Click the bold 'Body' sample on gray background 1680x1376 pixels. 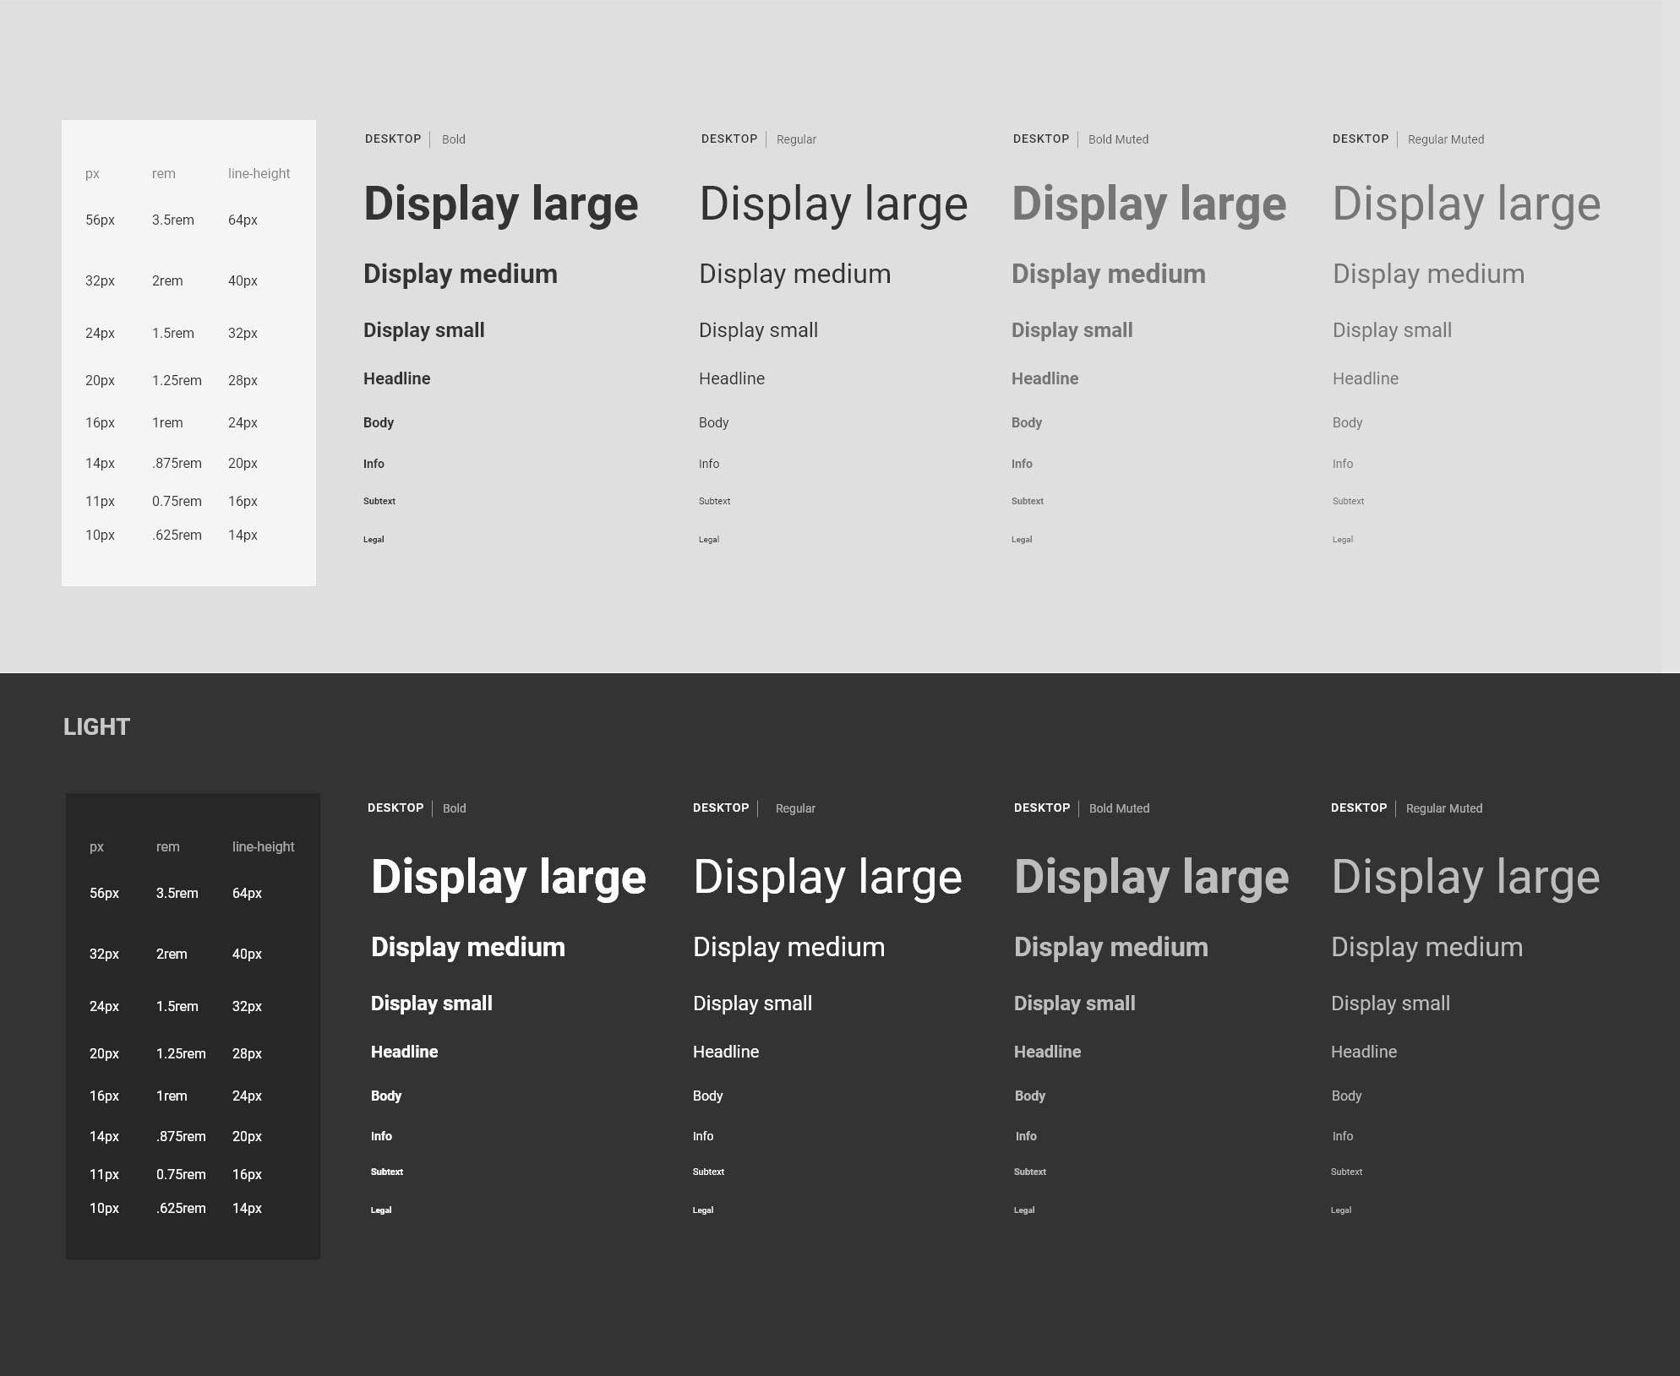tap(379, 422)
